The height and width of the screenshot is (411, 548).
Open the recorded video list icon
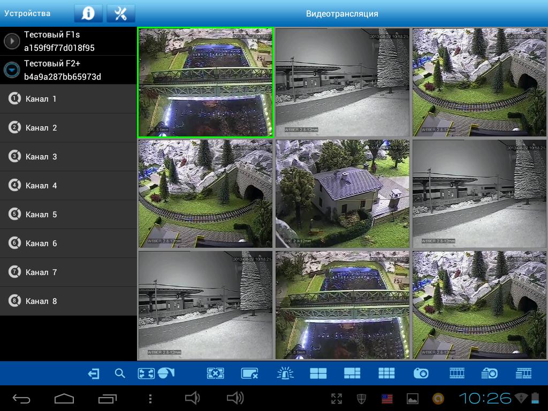coord(523,374)
